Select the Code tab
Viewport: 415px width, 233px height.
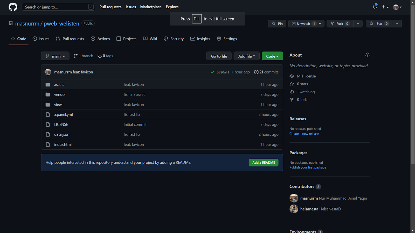coord(18,39)
